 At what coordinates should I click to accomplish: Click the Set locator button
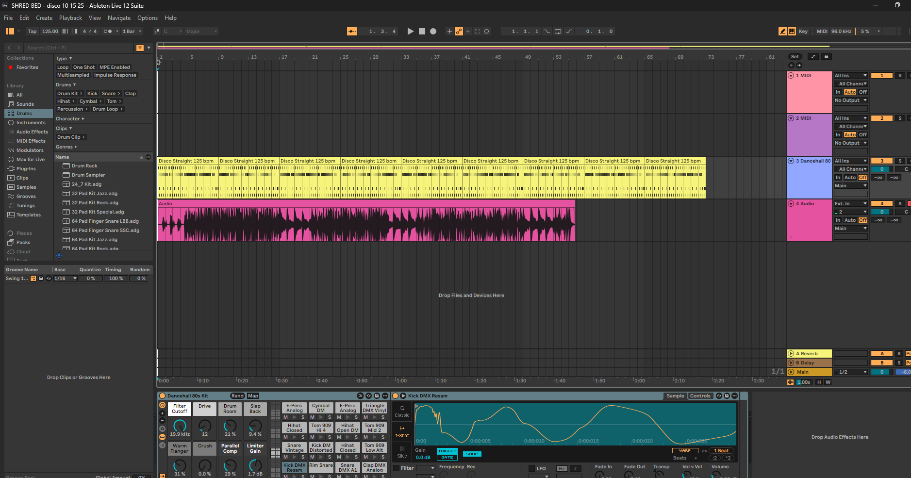[x=795, y=57]
